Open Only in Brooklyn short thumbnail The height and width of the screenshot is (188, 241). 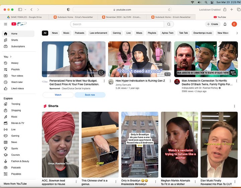coord(140,145)
